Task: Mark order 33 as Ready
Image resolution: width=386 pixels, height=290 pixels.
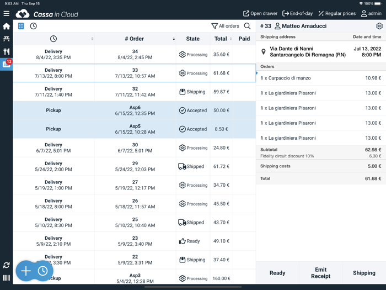Action: tap(277, 273)
